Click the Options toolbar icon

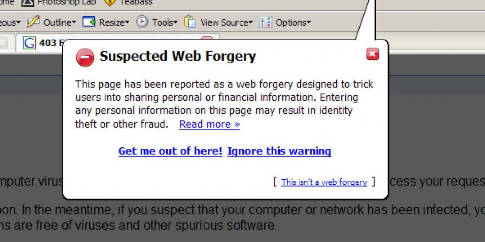[x=266, y=22]
